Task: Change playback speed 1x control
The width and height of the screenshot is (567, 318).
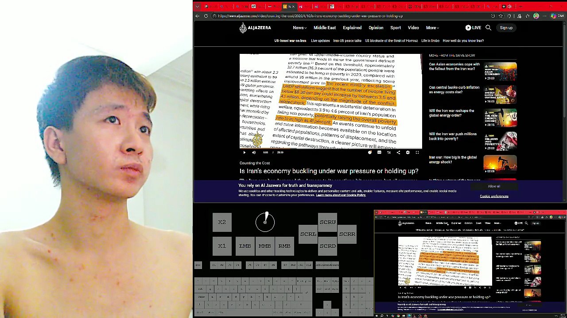Action: click(x=389, y=152)
